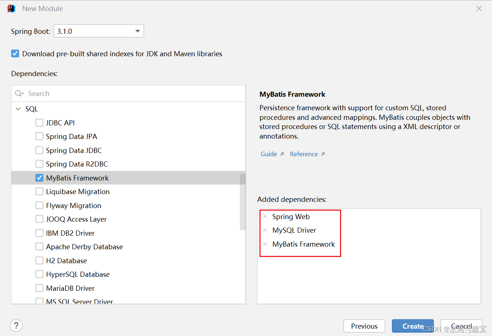Tick the IBM DB2 Driver checkbox
The height and width of the screenshot is (336, 492).
point(39,233)
